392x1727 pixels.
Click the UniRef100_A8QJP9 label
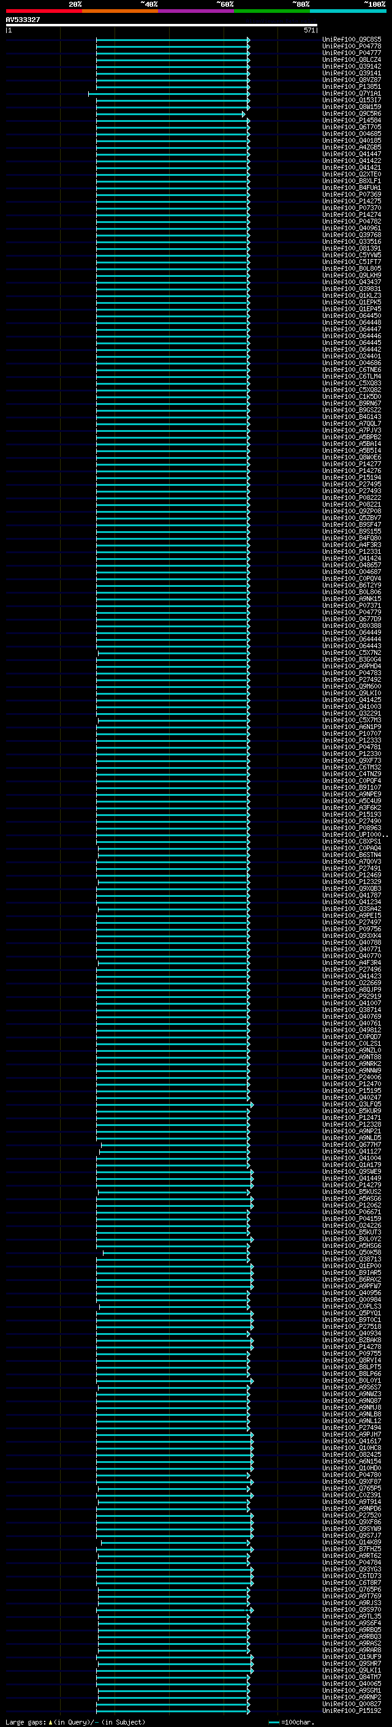coord(352,989)
